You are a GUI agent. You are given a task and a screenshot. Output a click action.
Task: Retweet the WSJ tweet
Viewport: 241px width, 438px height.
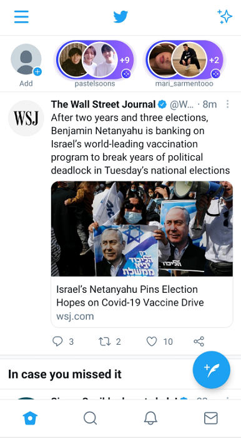pyautogui.click(x=110, y=342)
